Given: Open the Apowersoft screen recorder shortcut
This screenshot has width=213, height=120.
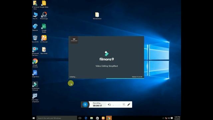Looking at the screenshot, I should point(35,51).
